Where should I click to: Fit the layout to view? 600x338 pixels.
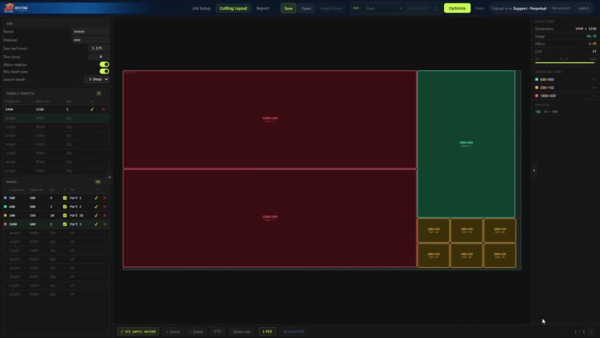pos(217,332)
